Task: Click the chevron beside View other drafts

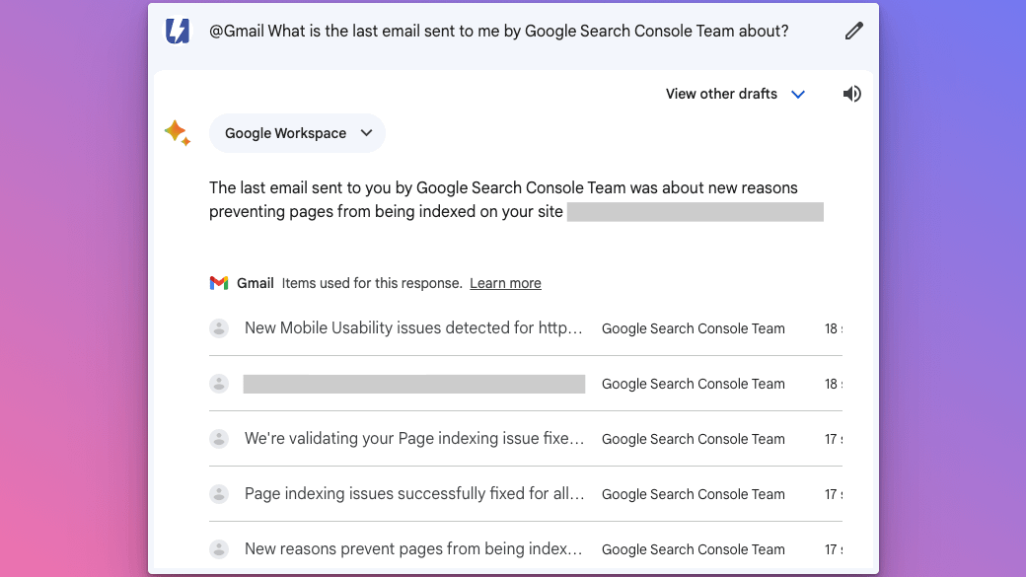Action: click(x=799, y=95)
